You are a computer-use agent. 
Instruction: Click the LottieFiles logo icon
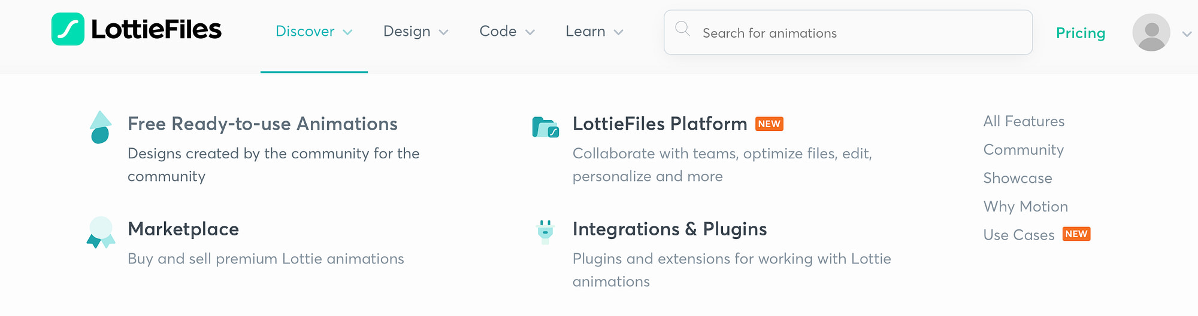point(68,29)
